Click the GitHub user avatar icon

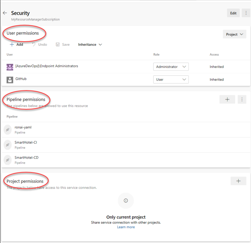(x=10, y=80)
